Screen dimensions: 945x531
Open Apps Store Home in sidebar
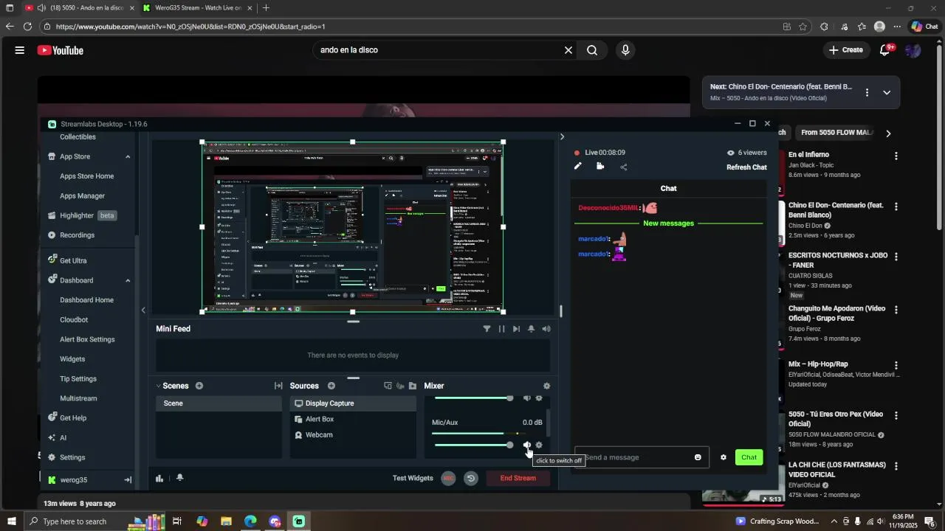tap(87, 176)
